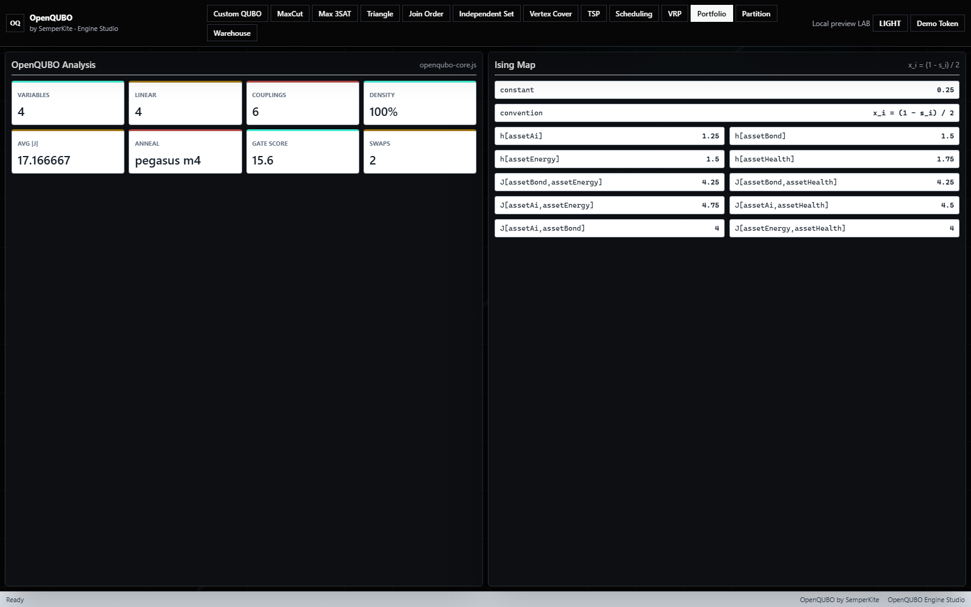Click the Local preview LAB label
The height and width of the screenshot is (607, 971).
(x=841, y=24)
